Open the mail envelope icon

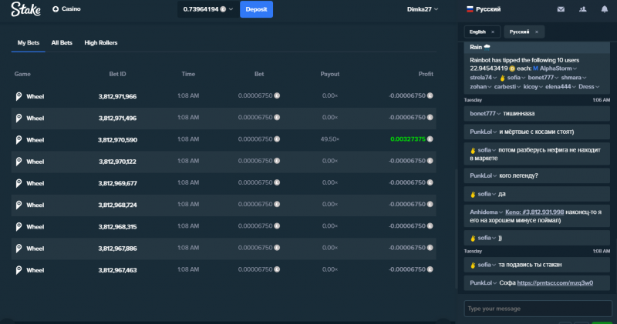[561, 9]
